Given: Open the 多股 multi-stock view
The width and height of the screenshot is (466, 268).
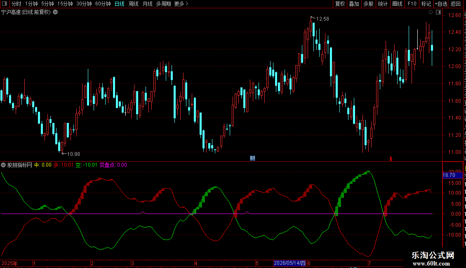Looking at the screenshot, I should tap(368, 4).
